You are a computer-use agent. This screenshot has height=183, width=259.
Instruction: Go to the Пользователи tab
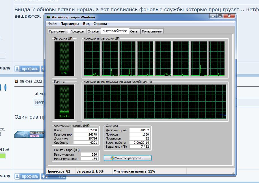point(152,31)
